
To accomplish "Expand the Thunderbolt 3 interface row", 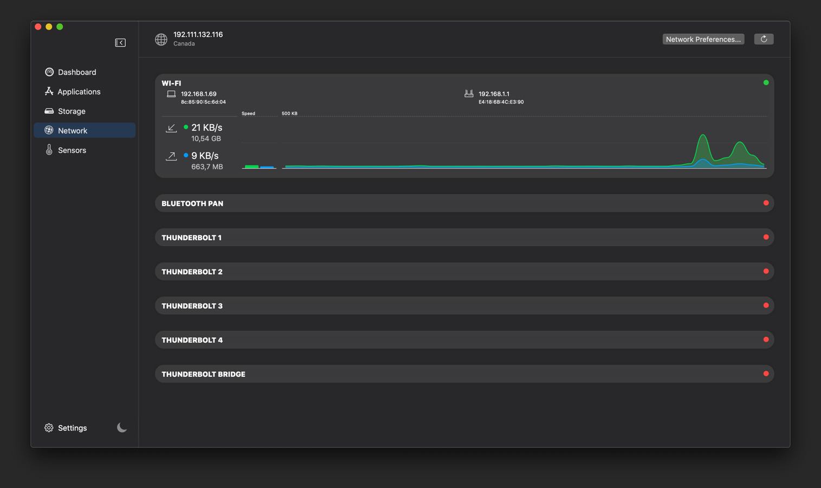I will tap(464, 306).
